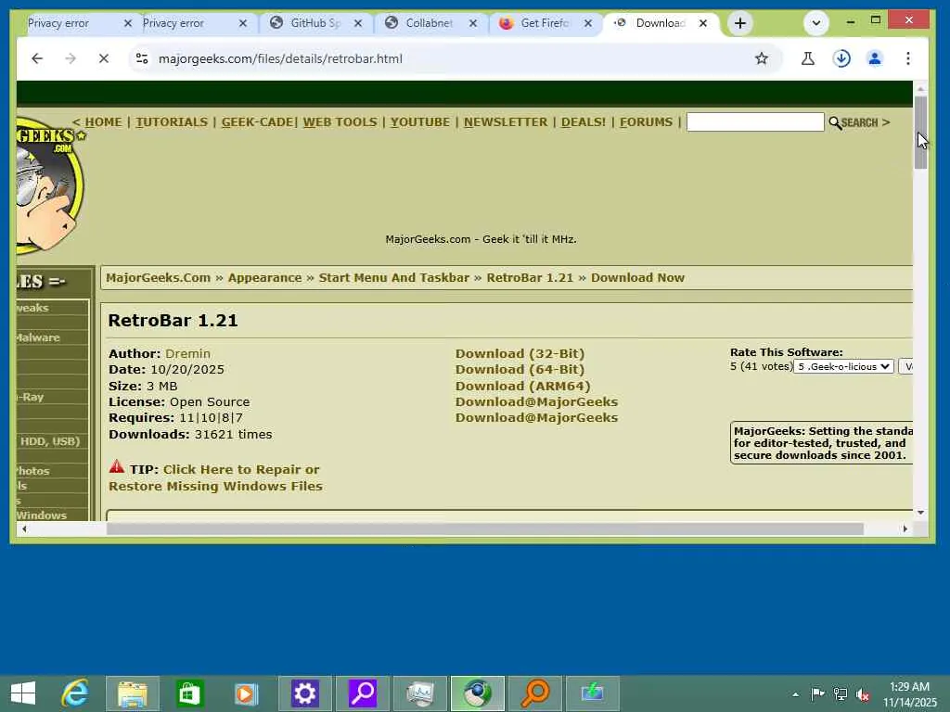Screen dimensions: 950x712
Task: Open MajorGeeks.Com breadcrumb link
Action: pyautogui.click(x=158, y=278)
